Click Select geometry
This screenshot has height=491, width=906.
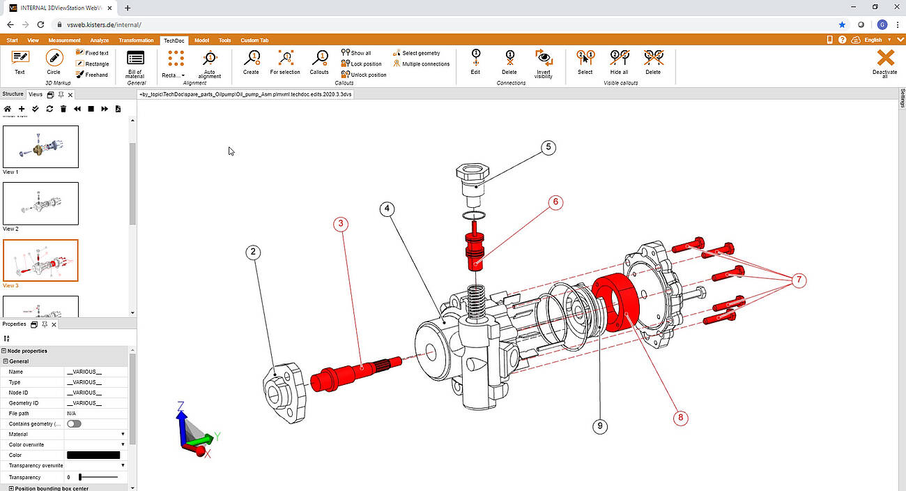(417, 53)
